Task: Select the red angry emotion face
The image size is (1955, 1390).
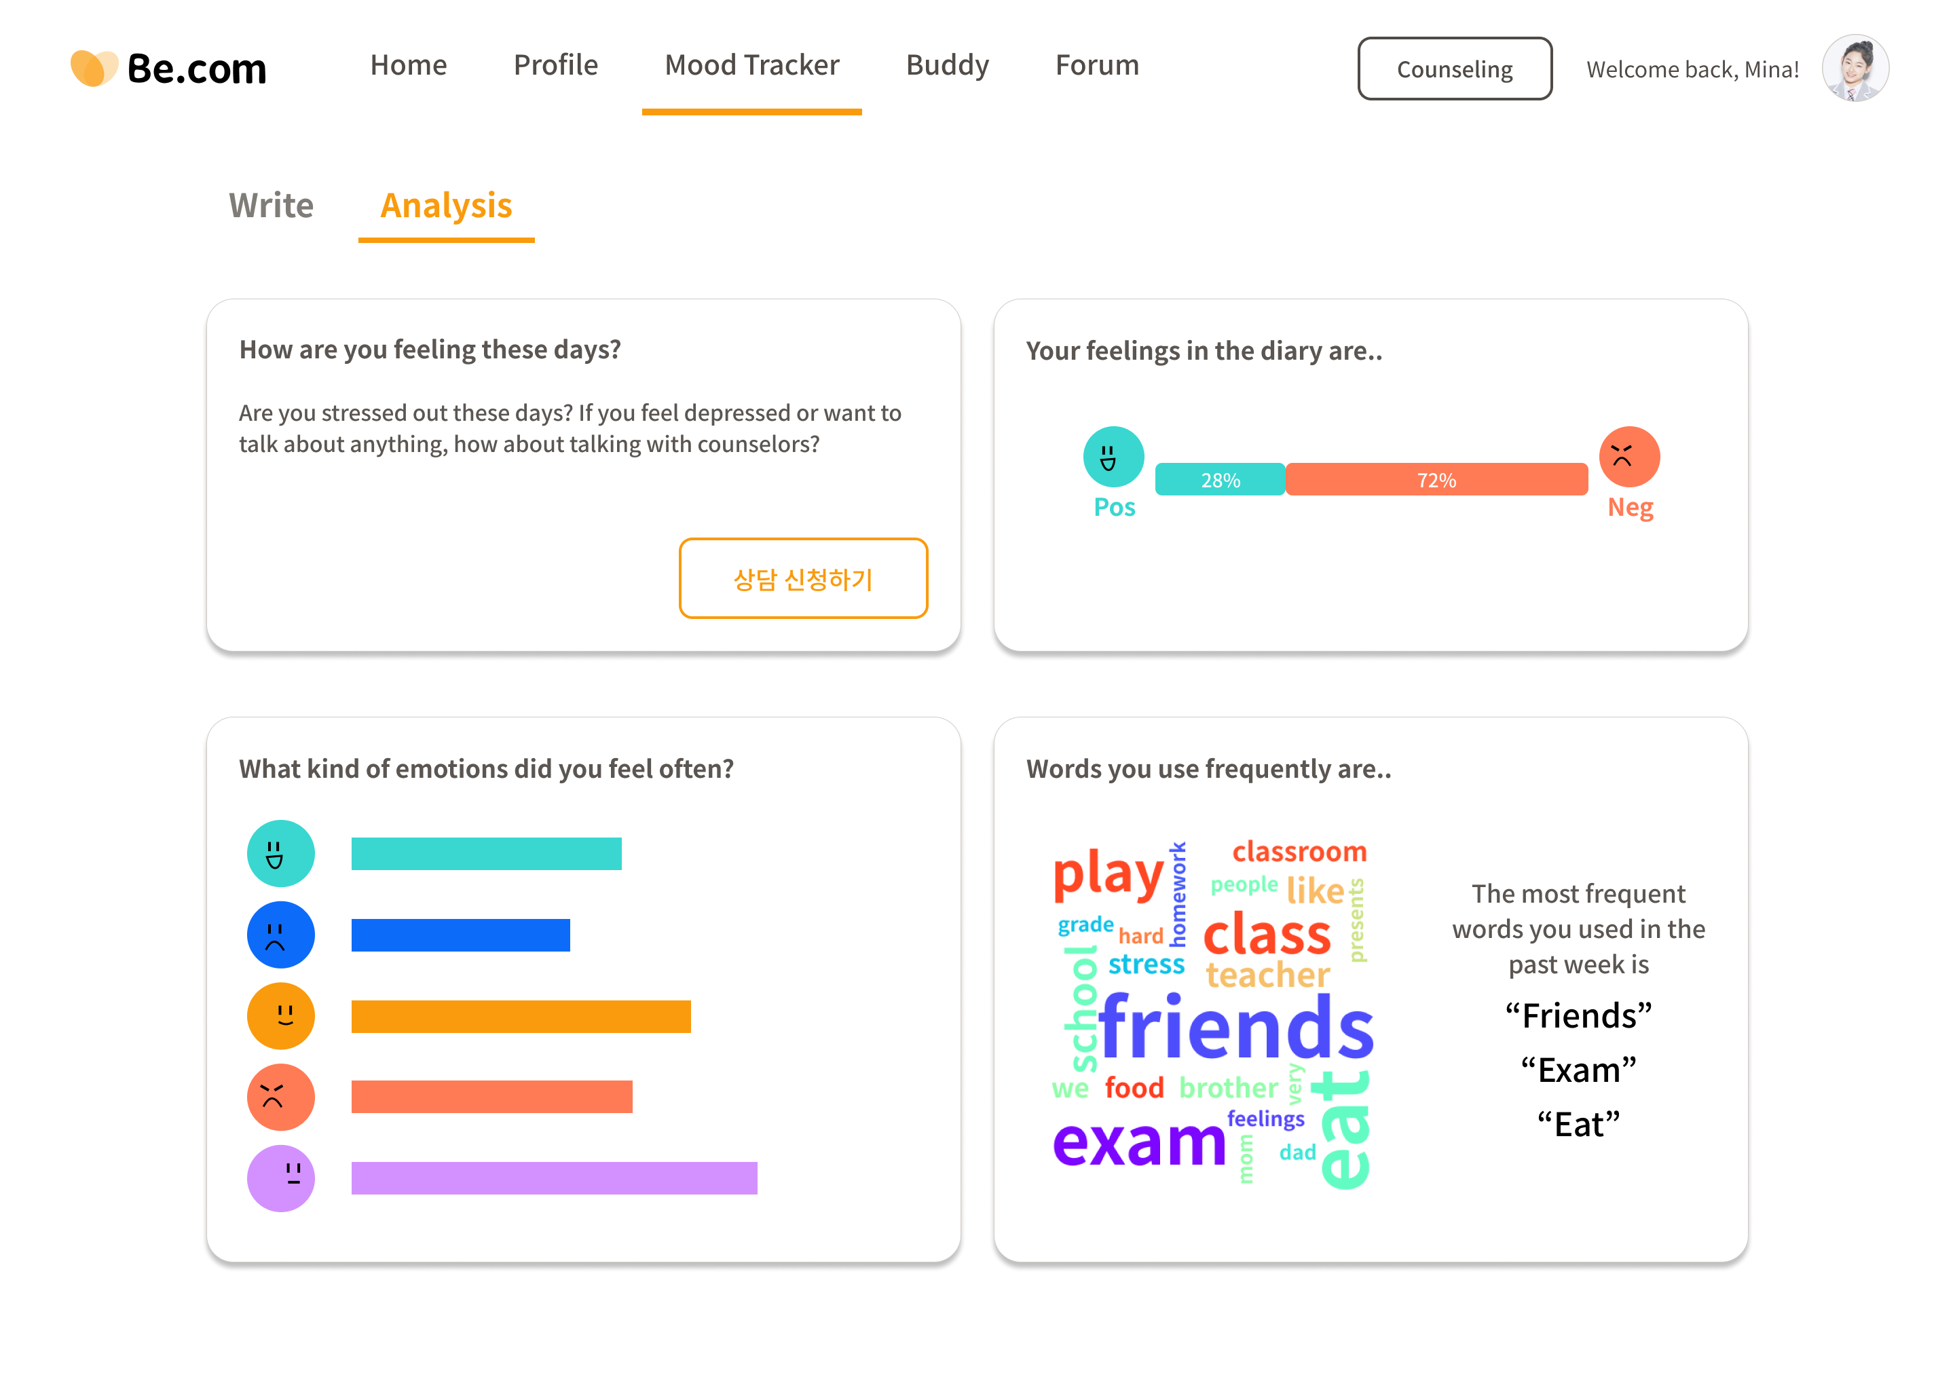Action: click(x=281, y=1097)
